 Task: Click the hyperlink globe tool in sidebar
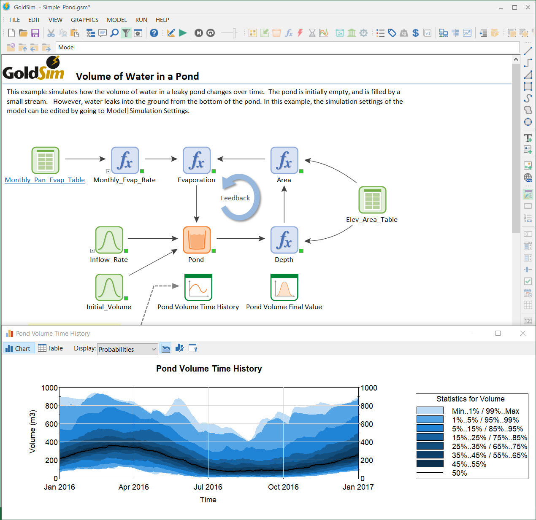tap(528, 178)
